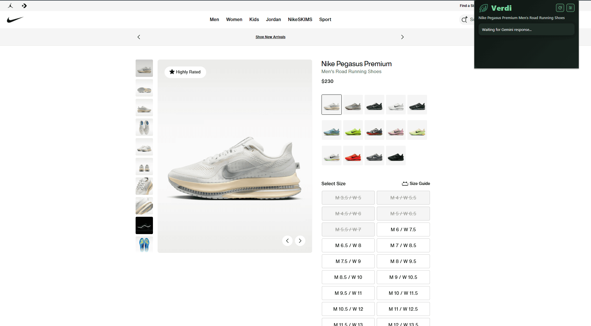Go to next product image
Viewport: 591px width, 326px height.
point(300,241)
